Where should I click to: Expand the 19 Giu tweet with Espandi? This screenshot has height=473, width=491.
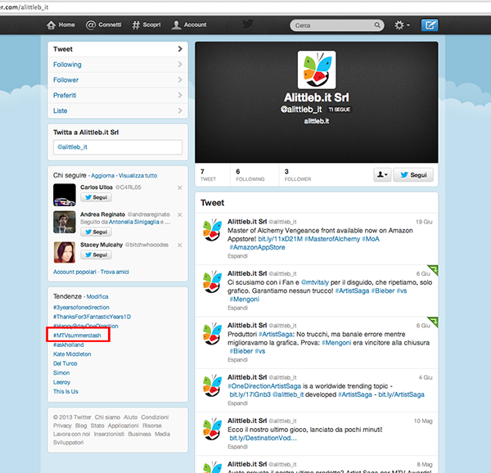237,256
